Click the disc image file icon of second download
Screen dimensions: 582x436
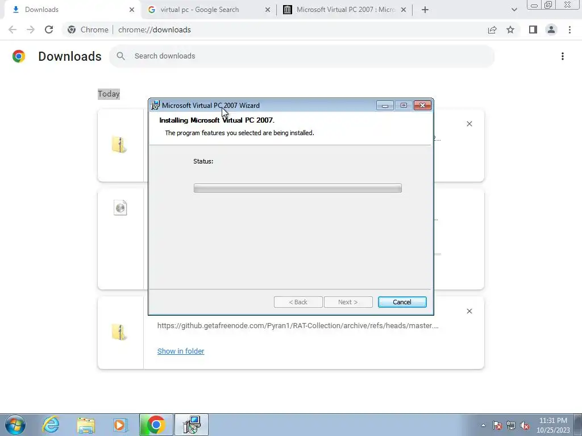pos(120,208)
